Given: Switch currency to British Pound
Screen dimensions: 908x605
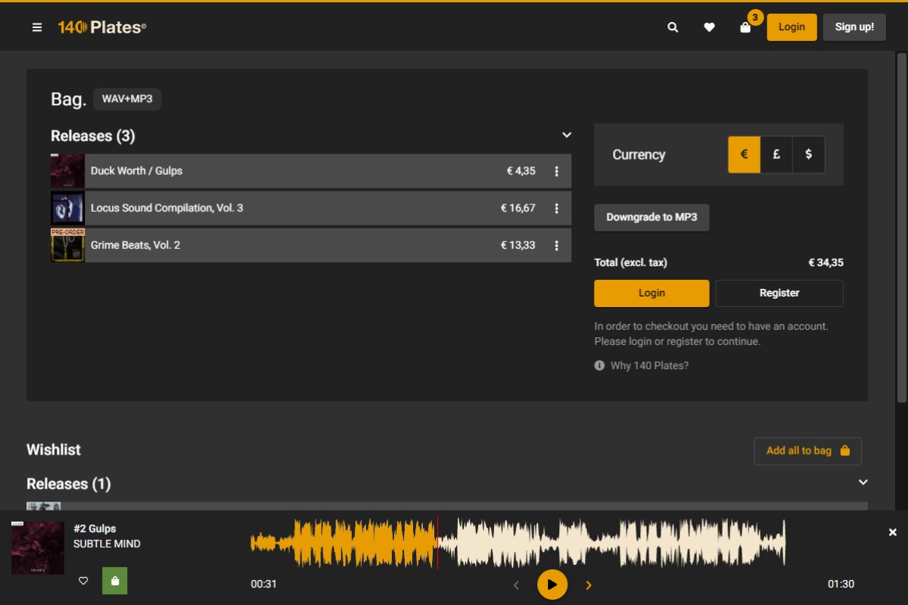Looking at the screenshot, I should click(776, 154).
